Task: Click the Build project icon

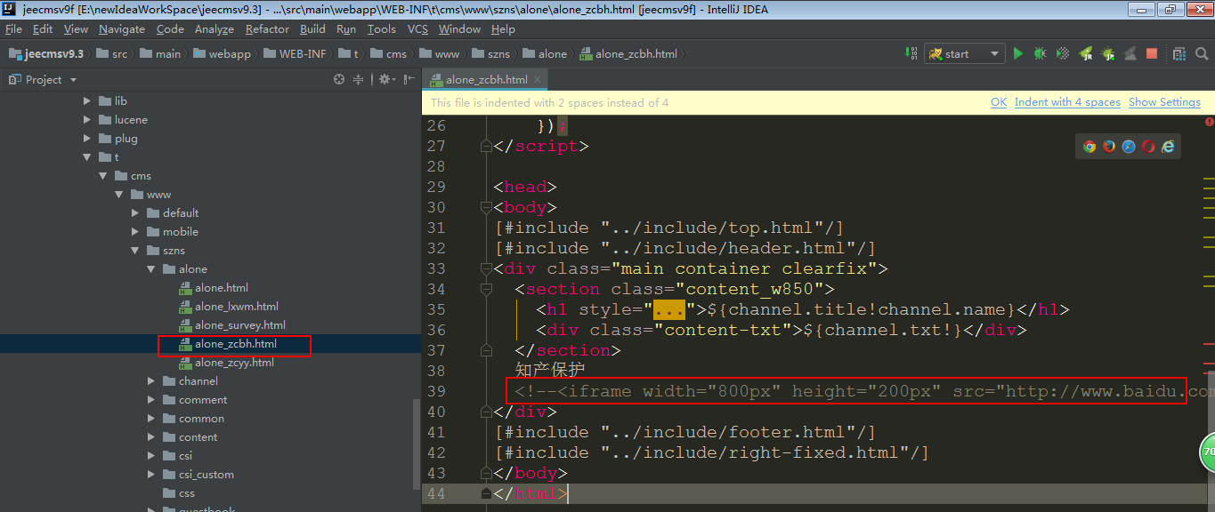Action: (x=911, y=53)
